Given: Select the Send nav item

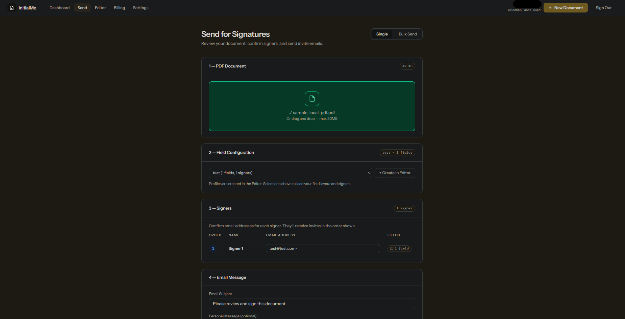Looking at the screenshot, I should click(82, 8).
